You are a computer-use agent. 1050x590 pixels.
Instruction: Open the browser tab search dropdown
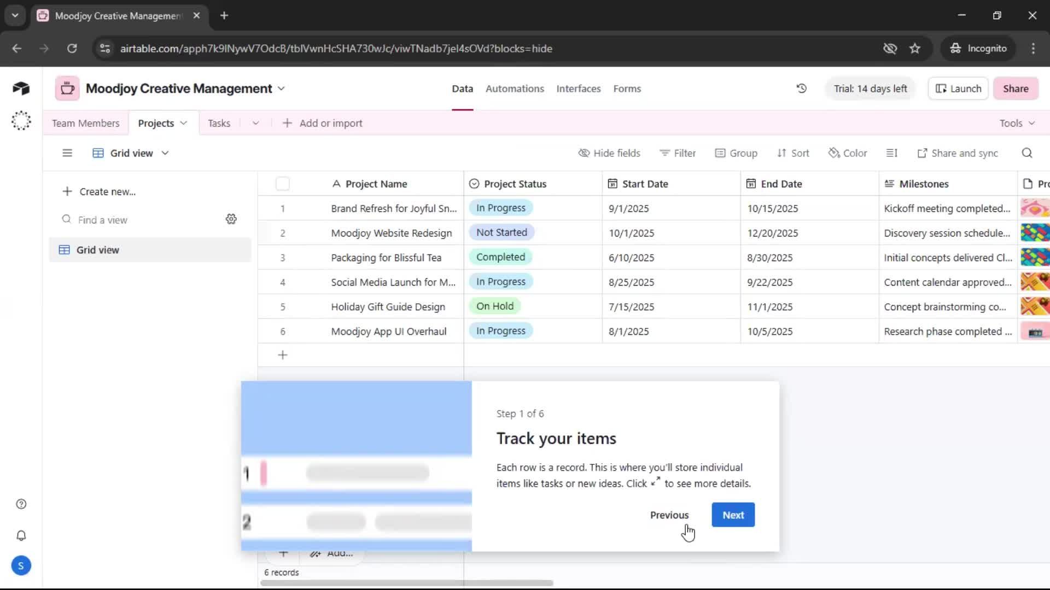click(x=15, y=16)
